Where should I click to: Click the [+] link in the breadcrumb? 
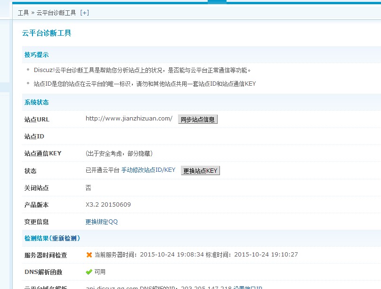click(84, 13)
